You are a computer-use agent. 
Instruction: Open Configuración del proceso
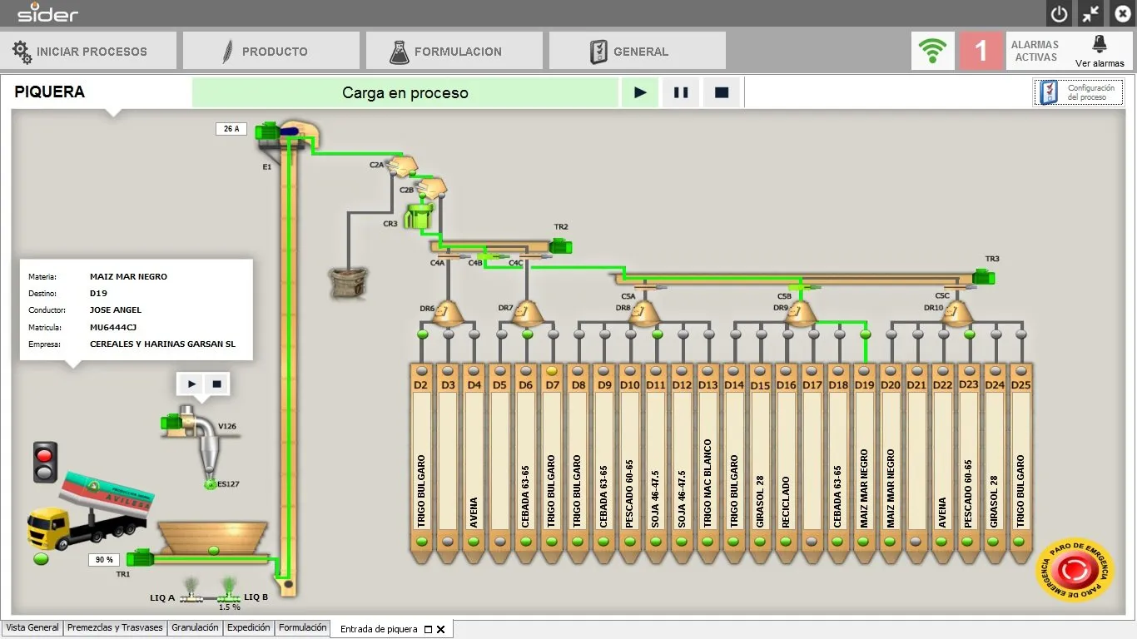tap(1079, 92)
